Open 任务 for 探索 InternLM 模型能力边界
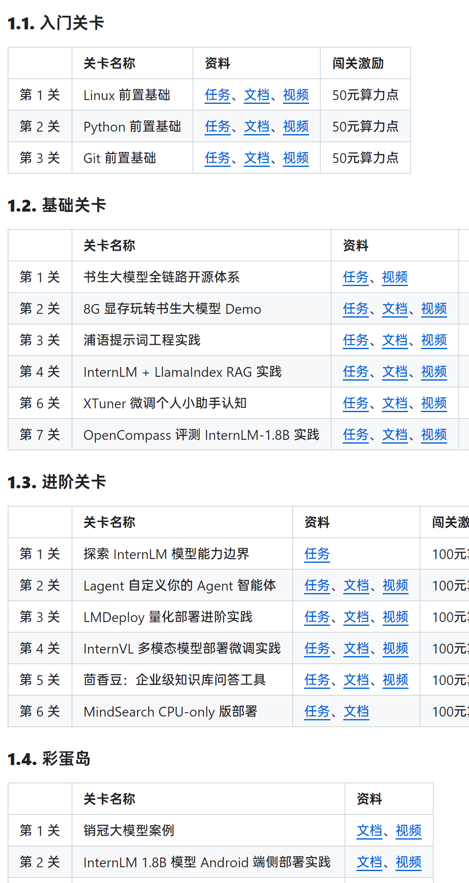The width and height of the screenshot is (469, 883). (x=317, y=554)
